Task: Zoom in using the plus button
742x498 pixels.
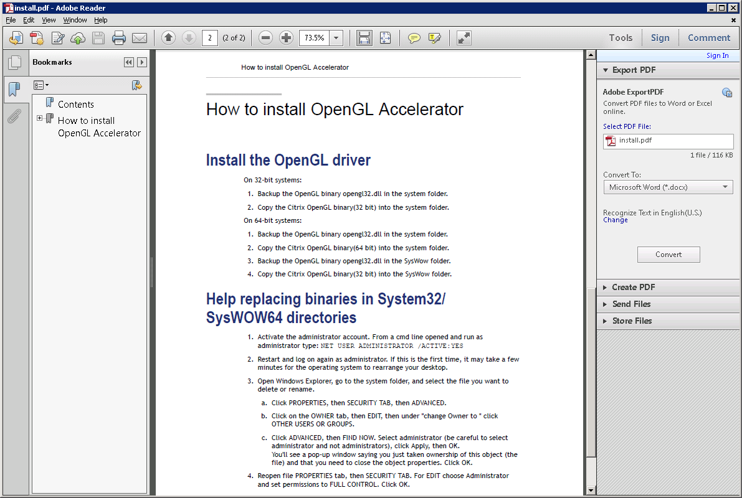Action: (x=286, y=38)
